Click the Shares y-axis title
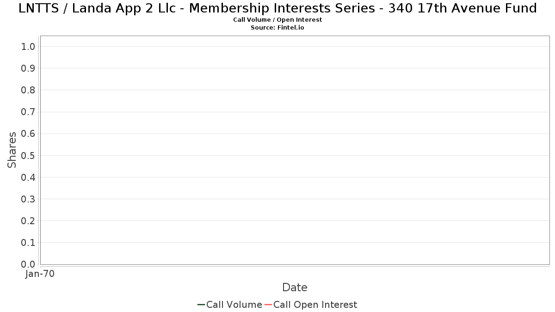555x312 pixels. pos(12,150)
